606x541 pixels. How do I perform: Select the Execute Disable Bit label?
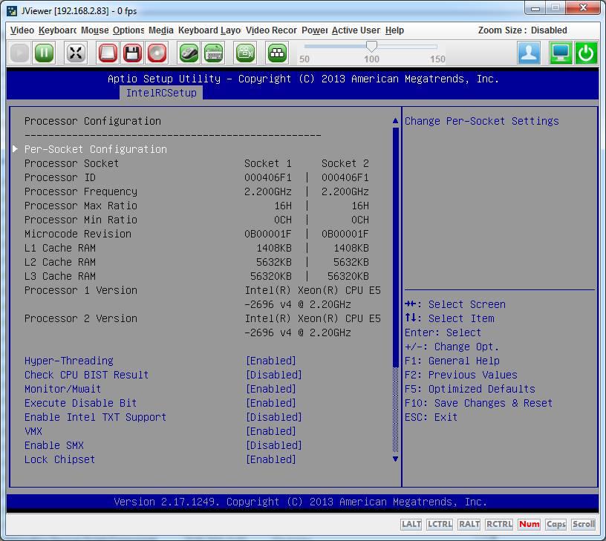80,403
